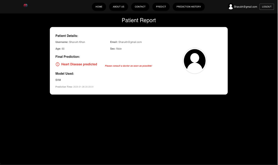Click the red warning alert icon
The width and height of the screenshot is (278, 165).
[x=58, y=64]
